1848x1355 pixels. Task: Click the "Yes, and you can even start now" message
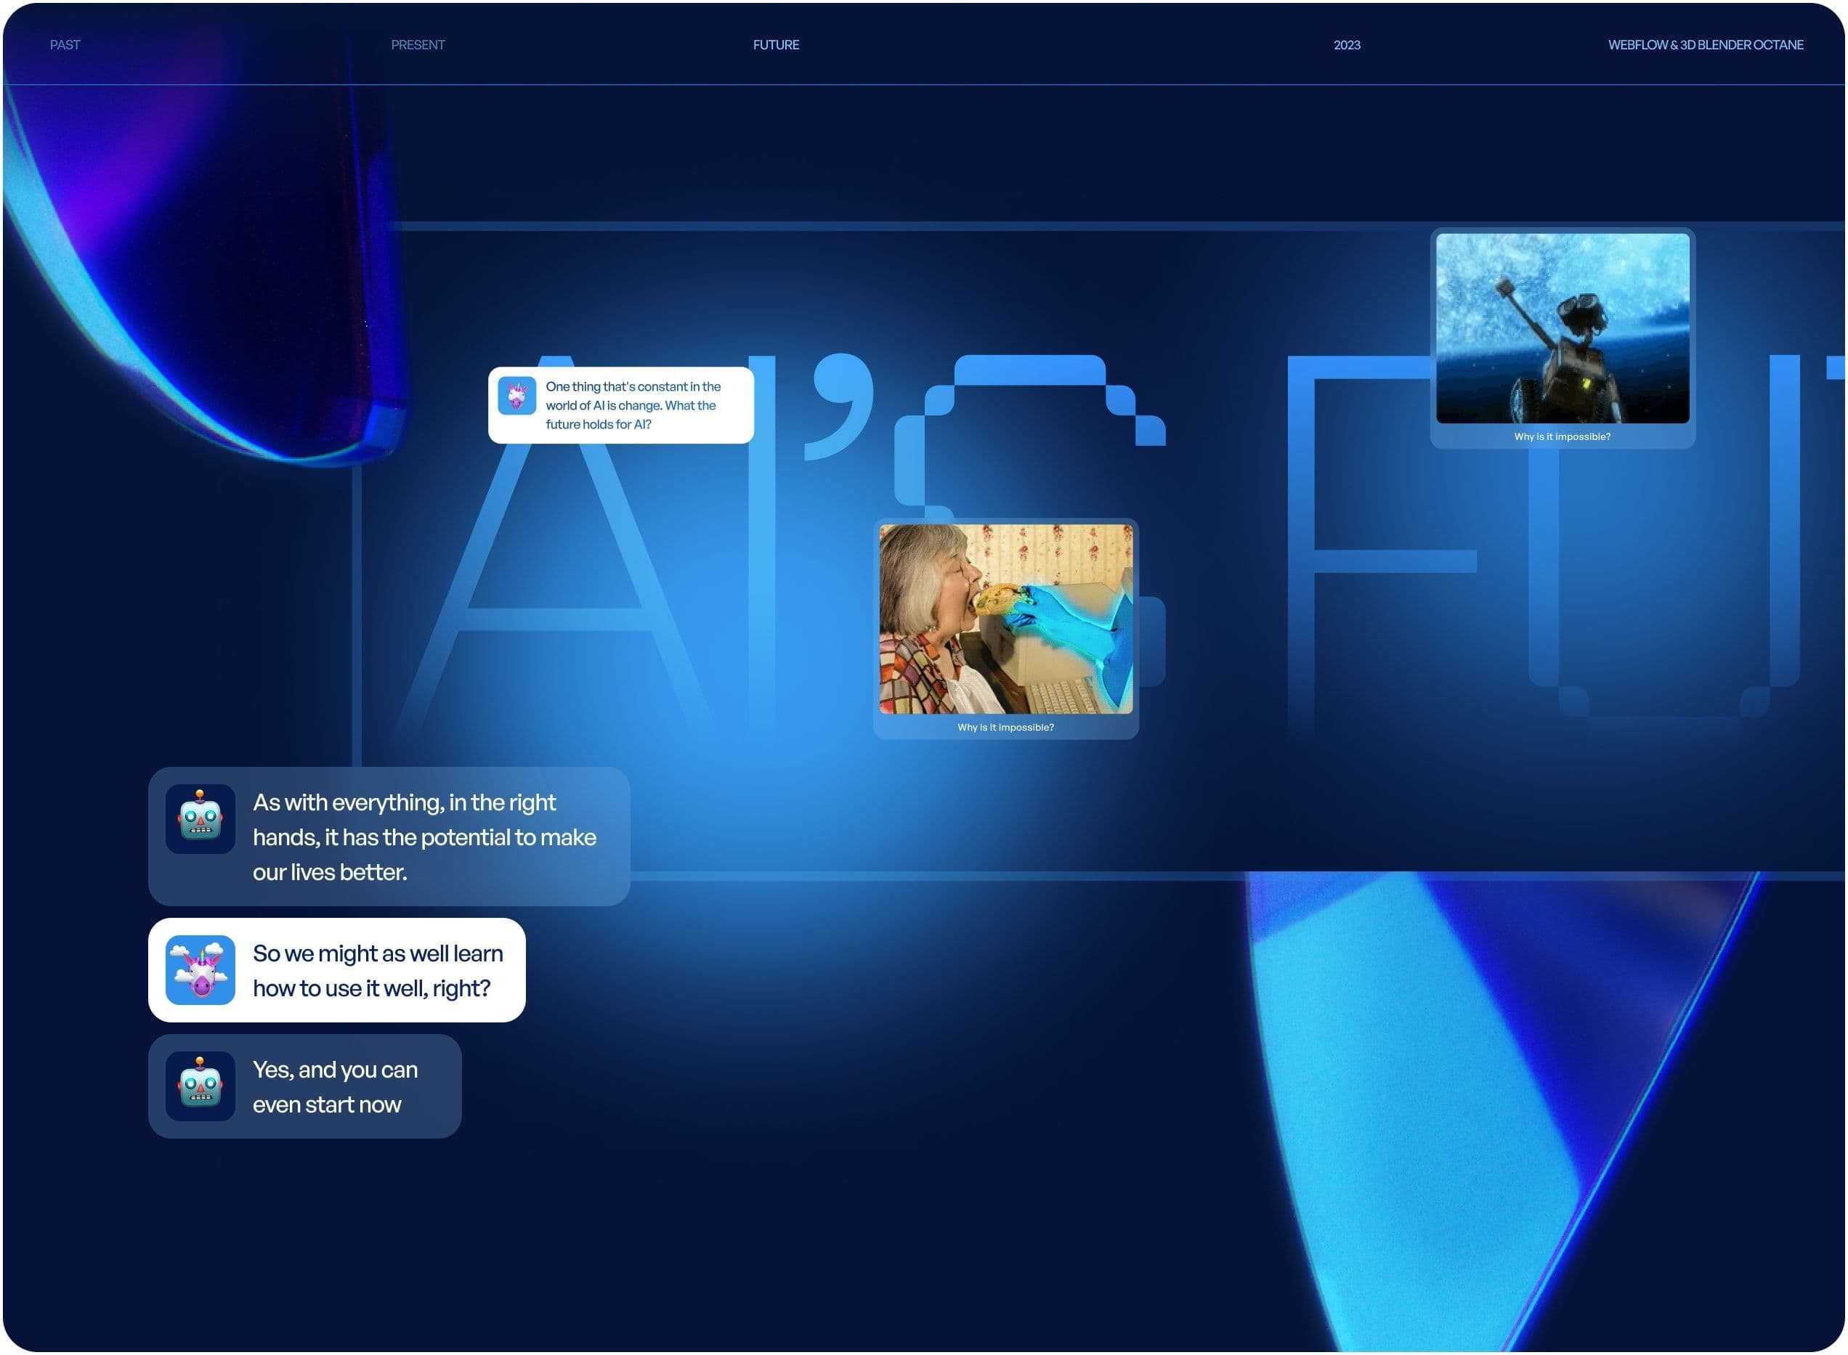click(335, 1087)
